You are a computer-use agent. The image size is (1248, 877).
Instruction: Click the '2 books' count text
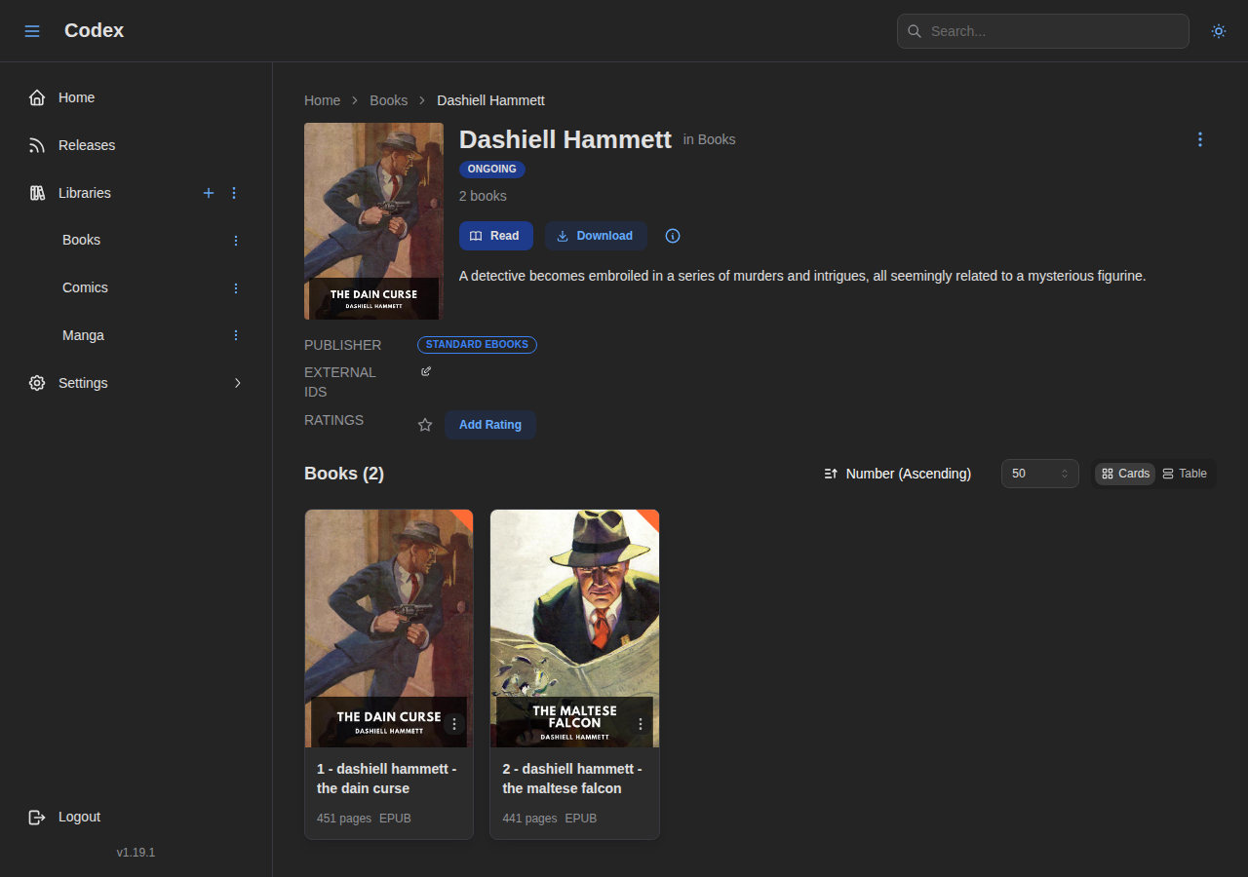pyautogui.click(x=483, y=196)
